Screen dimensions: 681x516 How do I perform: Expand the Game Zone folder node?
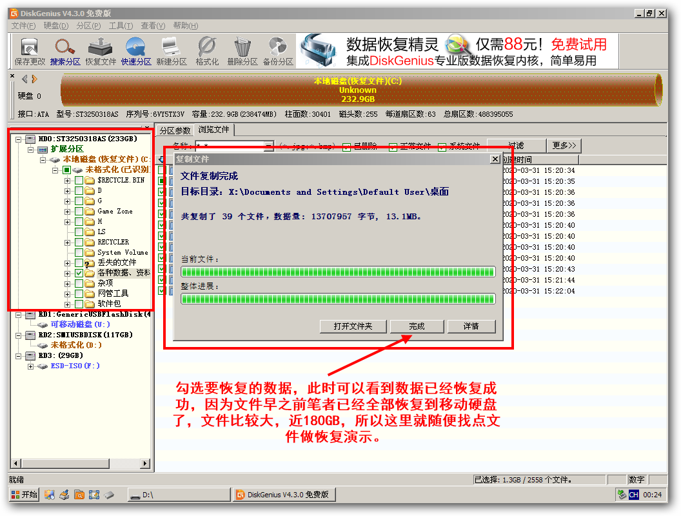(67, 212)
